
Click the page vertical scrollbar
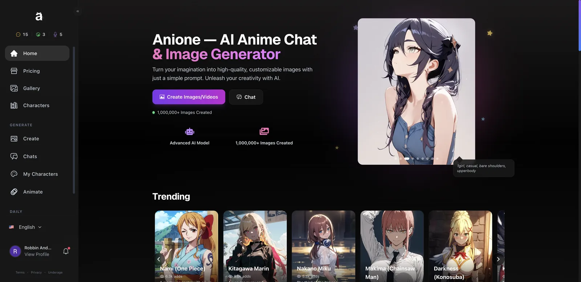[579, 25]
